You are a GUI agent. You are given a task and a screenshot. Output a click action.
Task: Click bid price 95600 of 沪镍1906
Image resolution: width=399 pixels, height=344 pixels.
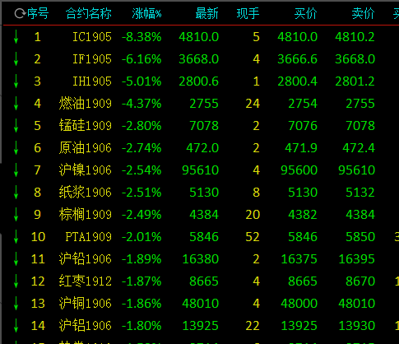(x=299, y=170)
